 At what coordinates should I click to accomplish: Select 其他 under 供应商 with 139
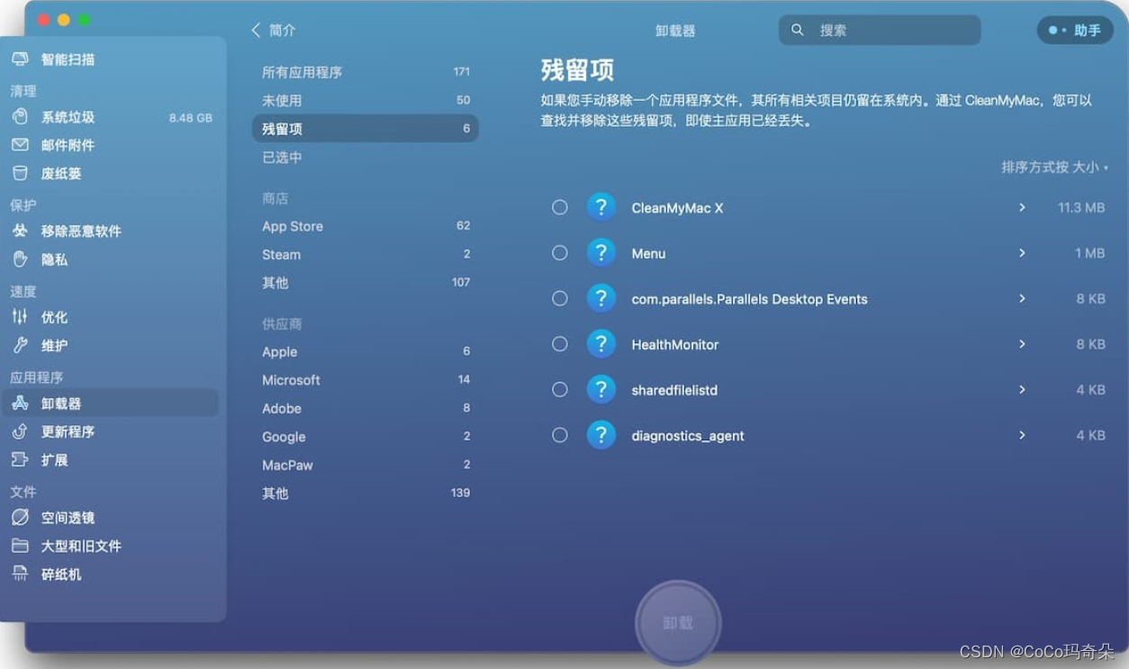pyautogui.click(x=366, y=493)
